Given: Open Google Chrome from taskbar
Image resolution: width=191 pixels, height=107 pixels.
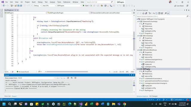Looking at the screenshot, I should tap(124, 104).
